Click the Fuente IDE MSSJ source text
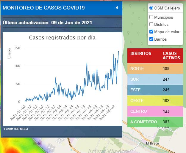The image size is (186, 153). click(16, 129)
